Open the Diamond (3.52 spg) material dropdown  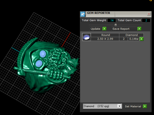pyautogui.click(x=119, y=106)
